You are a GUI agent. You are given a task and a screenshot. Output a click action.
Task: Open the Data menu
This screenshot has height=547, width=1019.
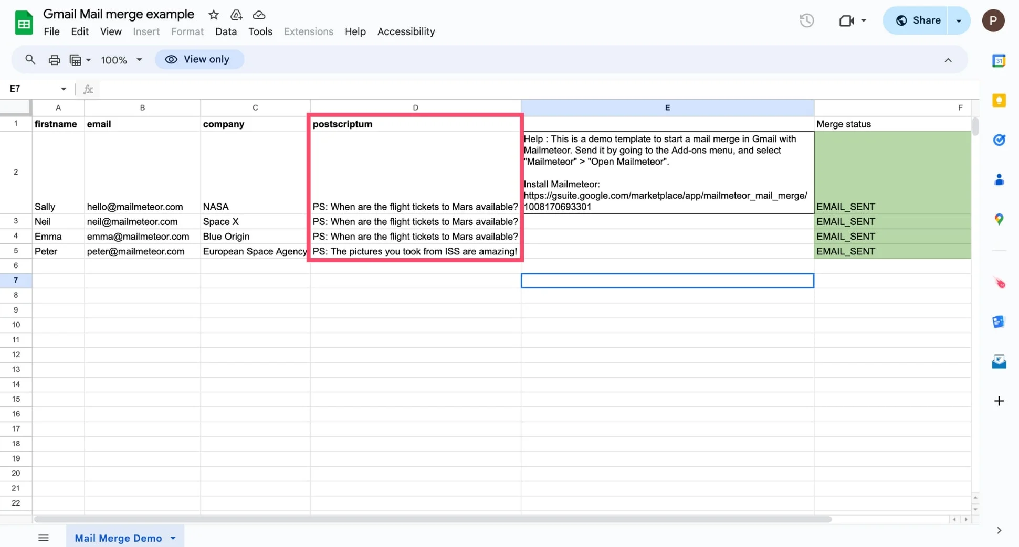pyautogui.click(x=226, y=31)
